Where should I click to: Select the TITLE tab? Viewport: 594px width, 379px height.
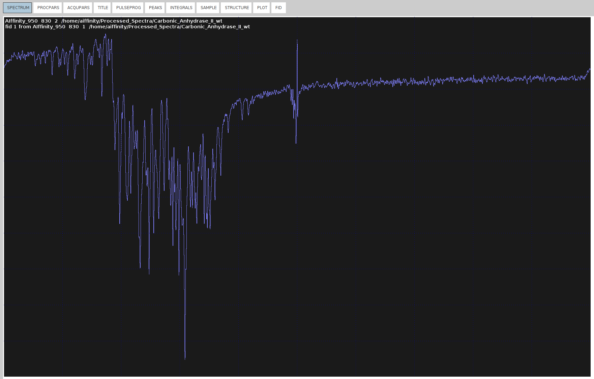103,8
